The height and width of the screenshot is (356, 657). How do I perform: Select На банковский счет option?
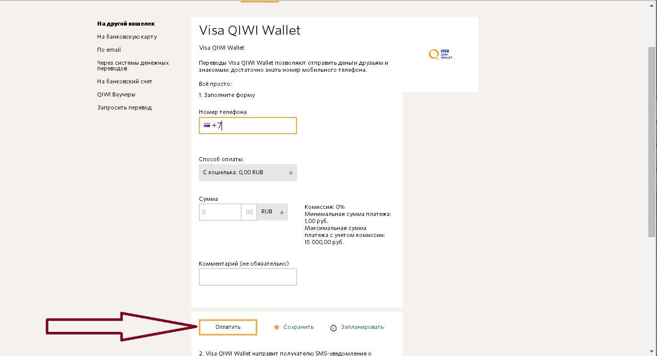[124, 81]
